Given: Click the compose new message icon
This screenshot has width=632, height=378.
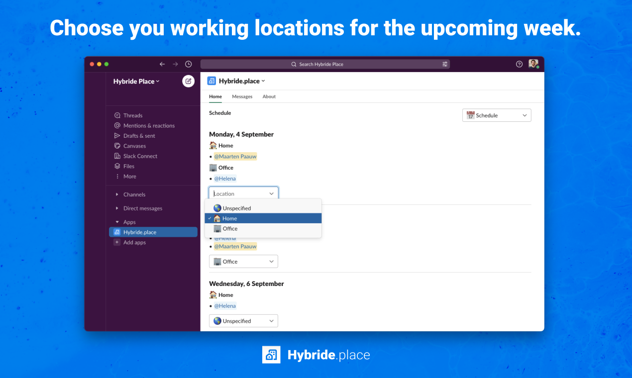Looking at the screenshot, I should (189, 81).
